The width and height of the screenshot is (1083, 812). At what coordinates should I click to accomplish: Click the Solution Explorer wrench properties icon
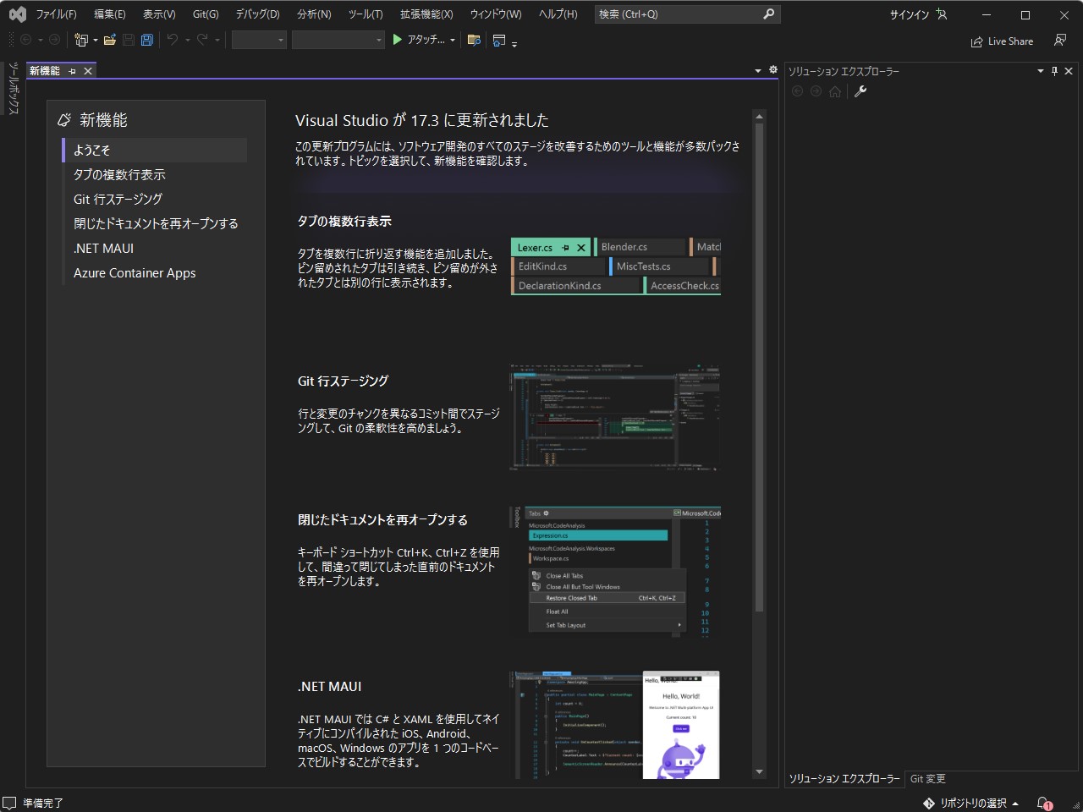(x=860, y=91)
